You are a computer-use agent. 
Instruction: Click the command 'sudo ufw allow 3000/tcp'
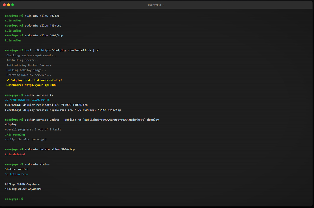[44, 35]
